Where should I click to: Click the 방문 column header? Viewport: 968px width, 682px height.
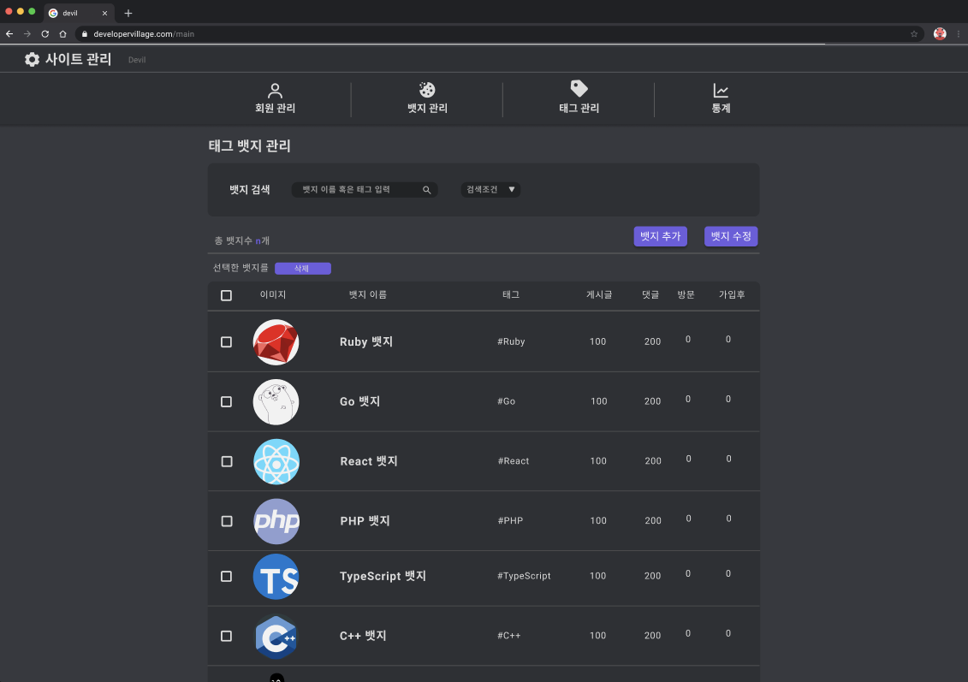(686, 295)
